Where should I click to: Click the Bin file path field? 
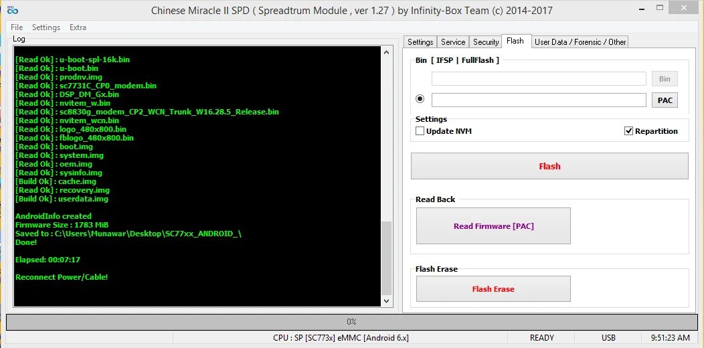[539, 78]
